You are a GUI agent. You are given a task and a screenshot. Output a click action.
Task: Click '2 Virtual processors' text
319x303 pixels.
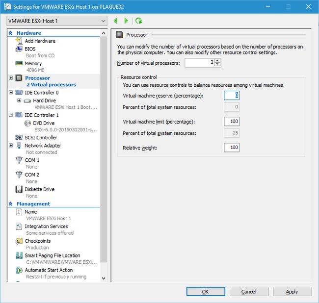click(51, 84)
